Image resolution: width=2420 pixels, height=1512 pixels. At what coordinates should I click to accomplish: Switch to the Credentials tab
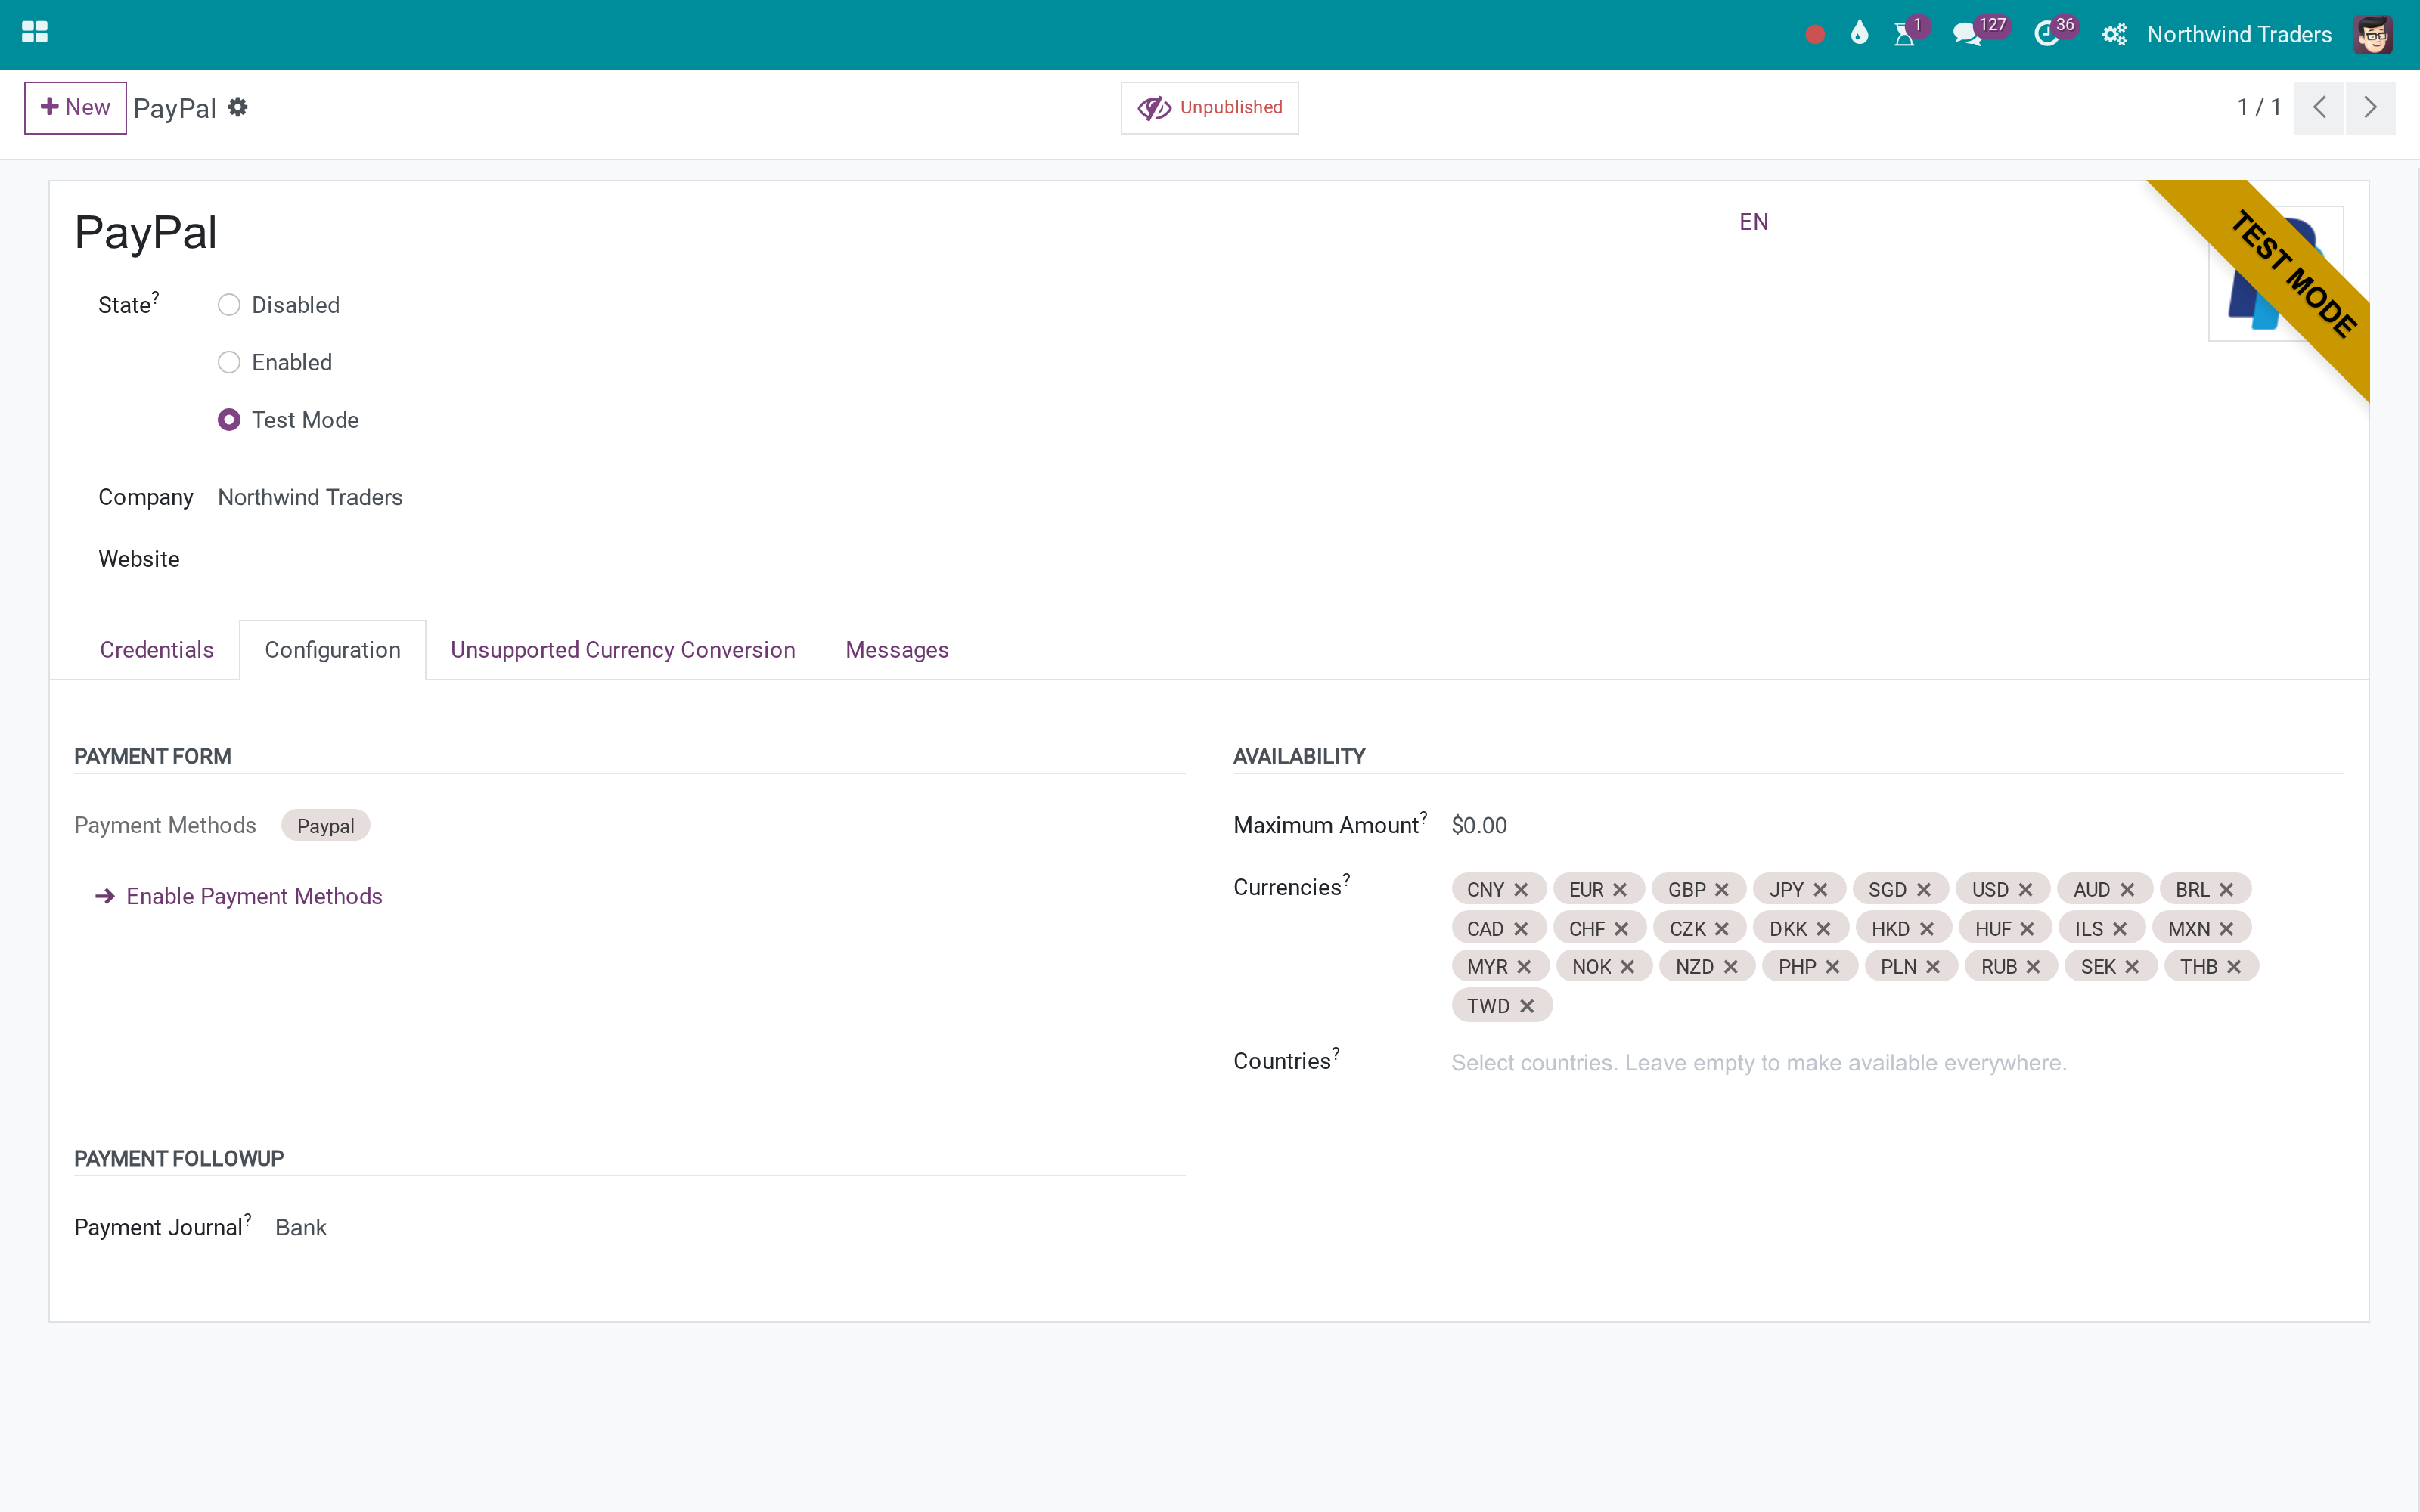157,650
